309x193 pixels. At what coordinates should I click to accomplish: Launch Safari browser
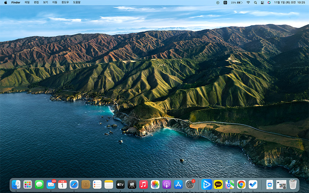click(x=74, y=184)
